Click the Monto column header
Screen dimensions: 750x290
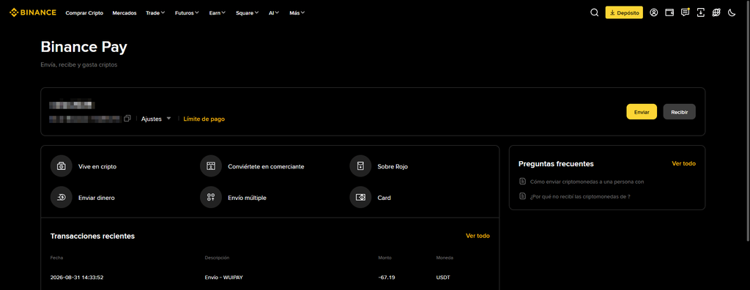click(x=385, y=258)
